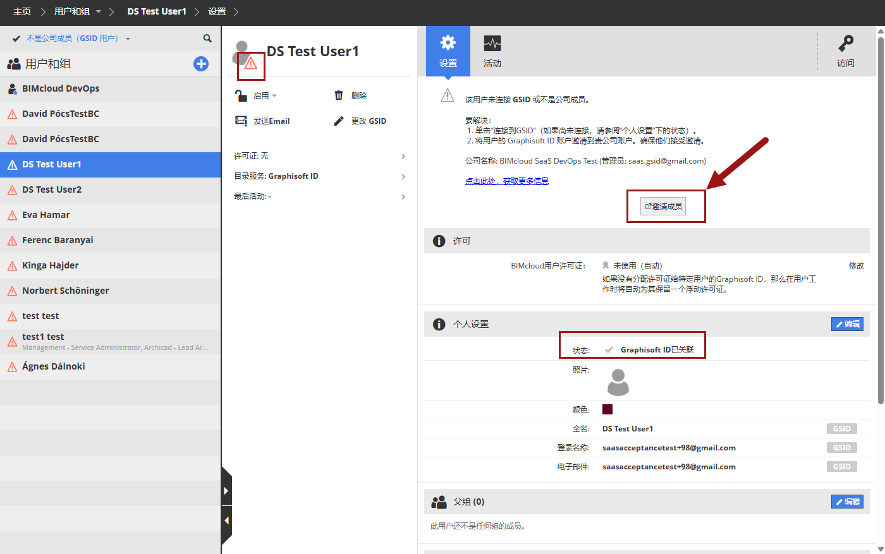Click the info icon beside 个人设置
This screenshot has width=885, height=554.
439,324
